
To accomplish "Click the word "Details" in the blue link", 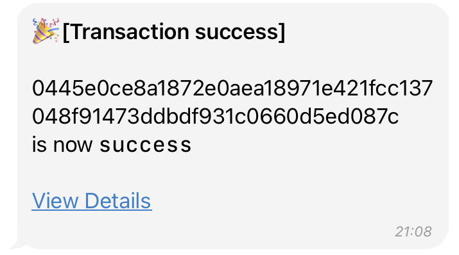I will [x=118, y=201].
